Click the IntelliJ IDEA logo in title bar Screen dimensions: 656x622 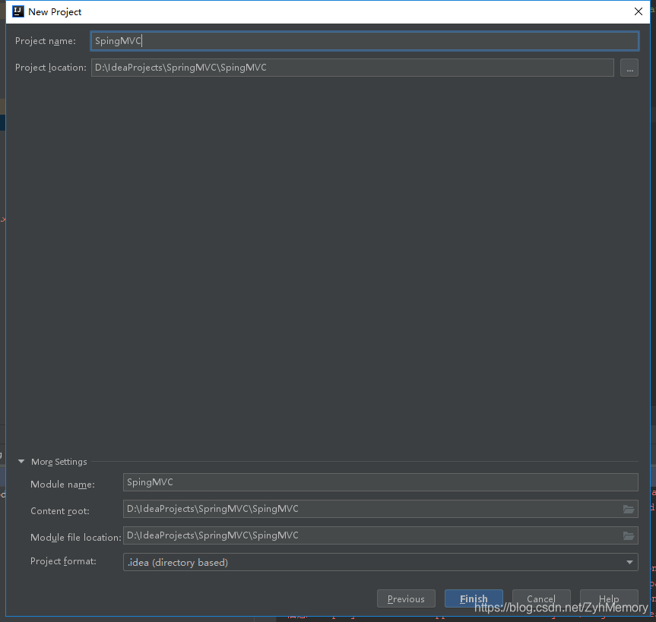pyautogui.click(x=18, y=11)
